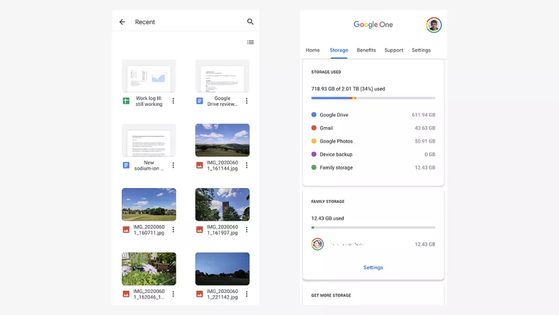Click the Google Drive storage label
Viewport: 559px width, 315px height.
coord(334,115)
